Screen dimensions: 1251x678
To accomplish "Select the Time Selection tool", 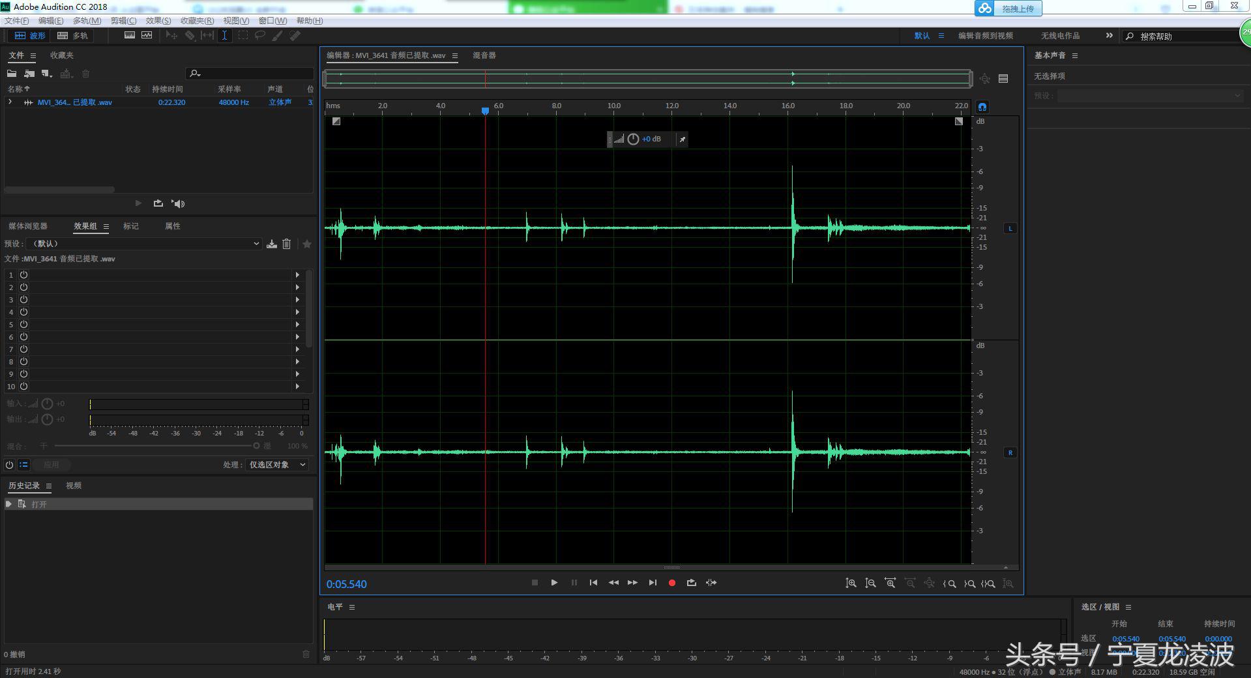I will 224,36.
